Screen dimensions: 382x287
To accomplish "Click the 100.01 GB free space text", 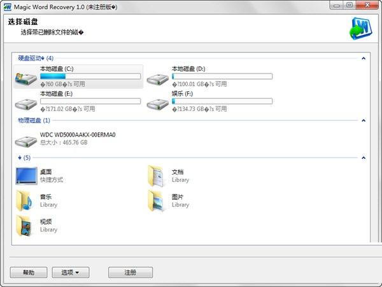I will tap(199, 84).
